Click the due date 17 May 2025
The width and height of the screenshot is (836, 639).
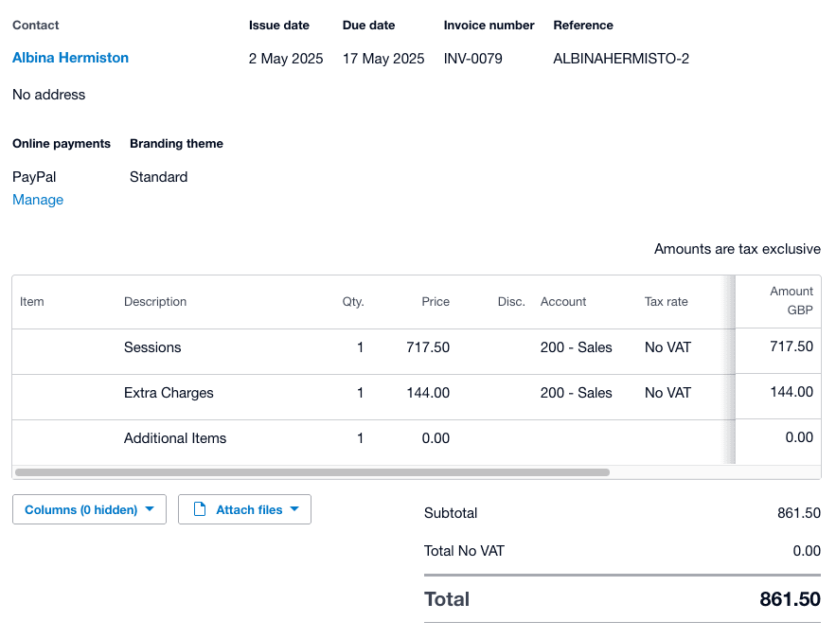coord(383,58)
